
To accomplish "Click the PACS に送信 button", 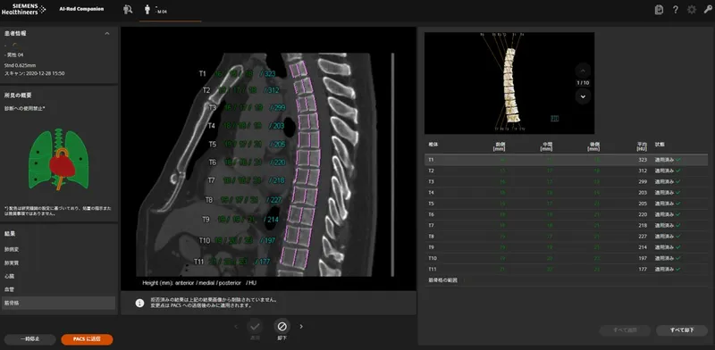I will pyautogui.click(x=87, y=339).
